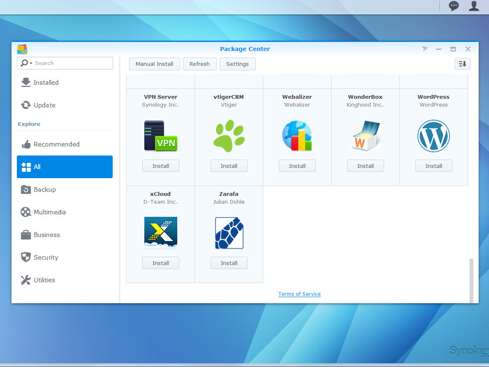Browse the Multimedia category
The width and height of the screenshot is (489, 367).
(x=65, y=212)
